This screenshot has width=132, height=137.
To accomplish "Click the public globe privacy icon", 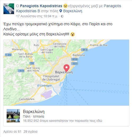I will tap(62, 16).
